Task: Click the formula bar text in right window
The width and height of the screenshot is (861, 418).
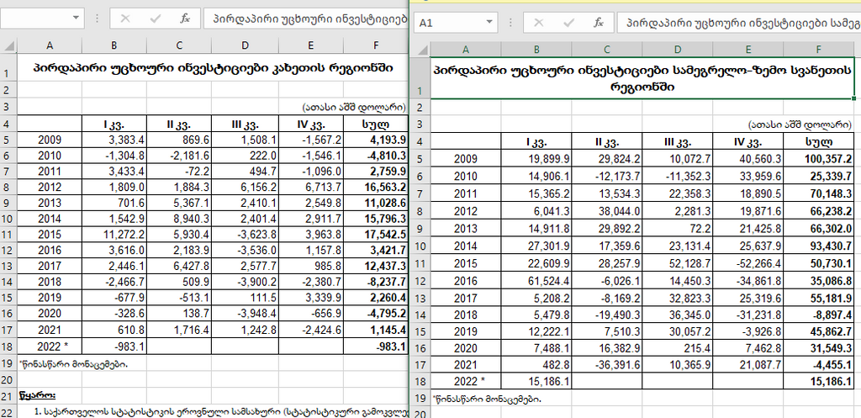Action: pos(738,23)
